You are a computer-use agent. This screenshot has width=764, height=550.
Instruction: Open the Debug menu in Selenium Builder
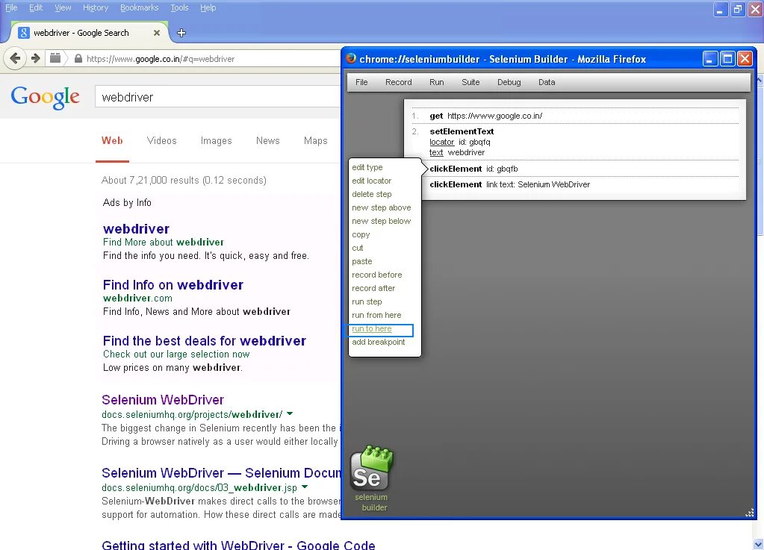pos(509,82)
